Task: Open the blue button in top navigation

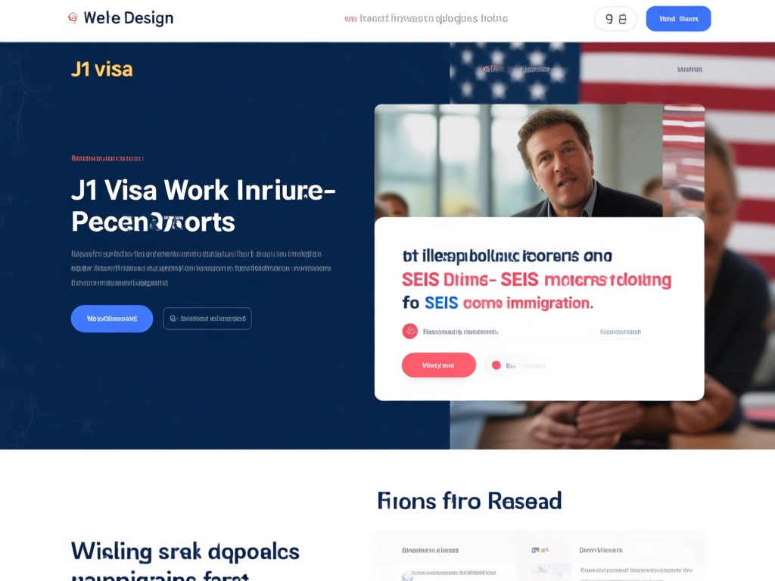Action: tap(678, 19)
